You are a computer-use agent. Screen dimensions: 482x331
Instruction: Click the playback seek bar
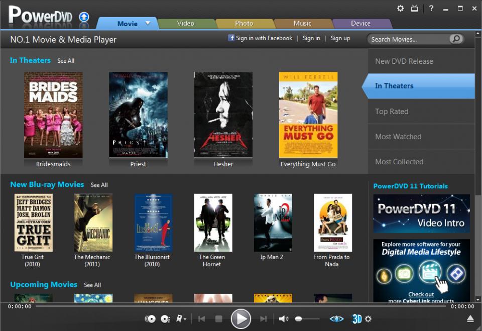(240, 306)
